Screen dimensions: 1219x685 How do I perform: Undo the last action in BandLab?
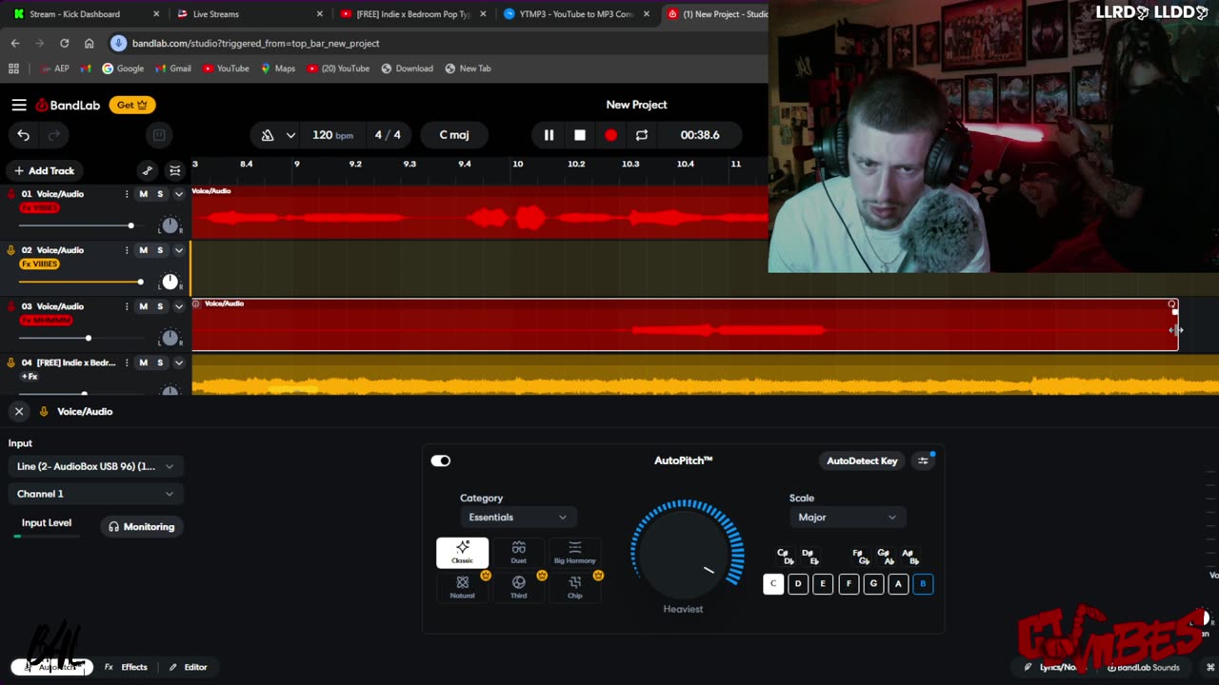24,135
